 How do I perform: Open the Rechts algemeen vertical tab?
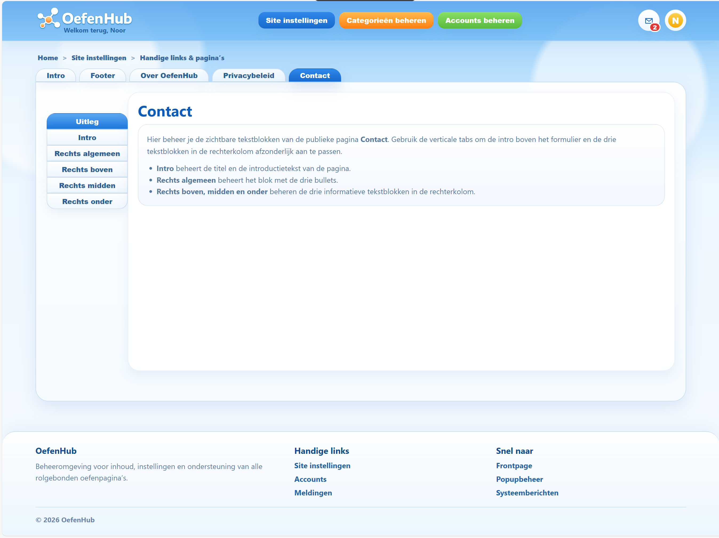pyautogui.click(x=87, y=154)
